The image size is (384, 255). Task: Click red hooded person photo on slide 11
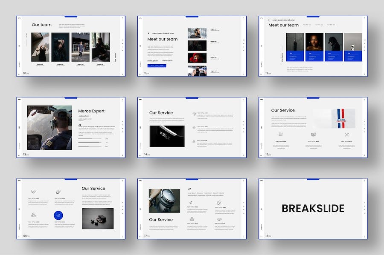pyautogui.click(x=197, y=58)
